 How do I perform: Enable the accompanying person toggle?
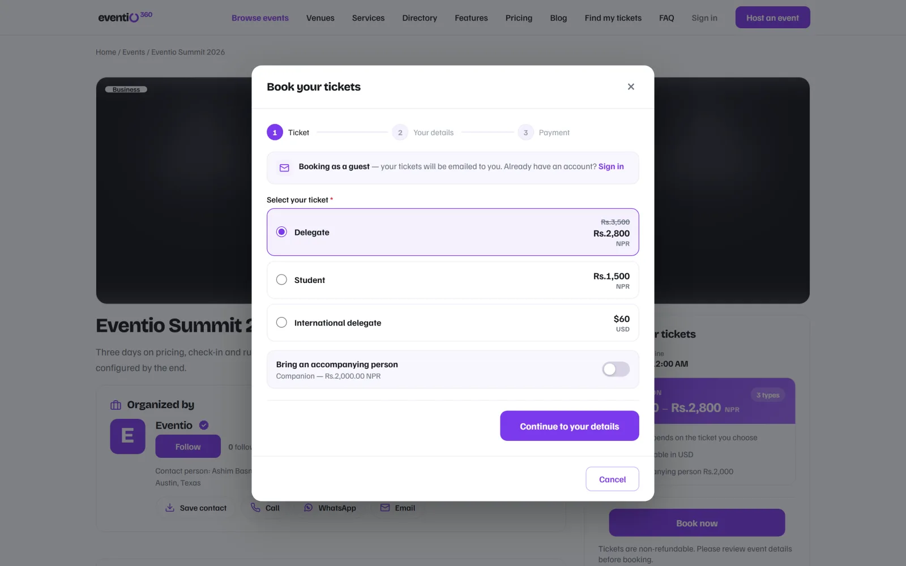[616, 369]
